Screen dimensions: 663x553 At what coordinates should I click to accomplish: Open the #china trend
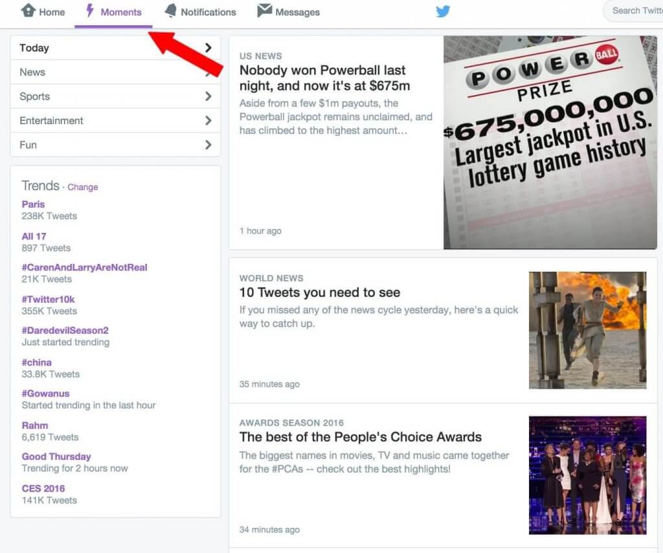tap(37, 362)
